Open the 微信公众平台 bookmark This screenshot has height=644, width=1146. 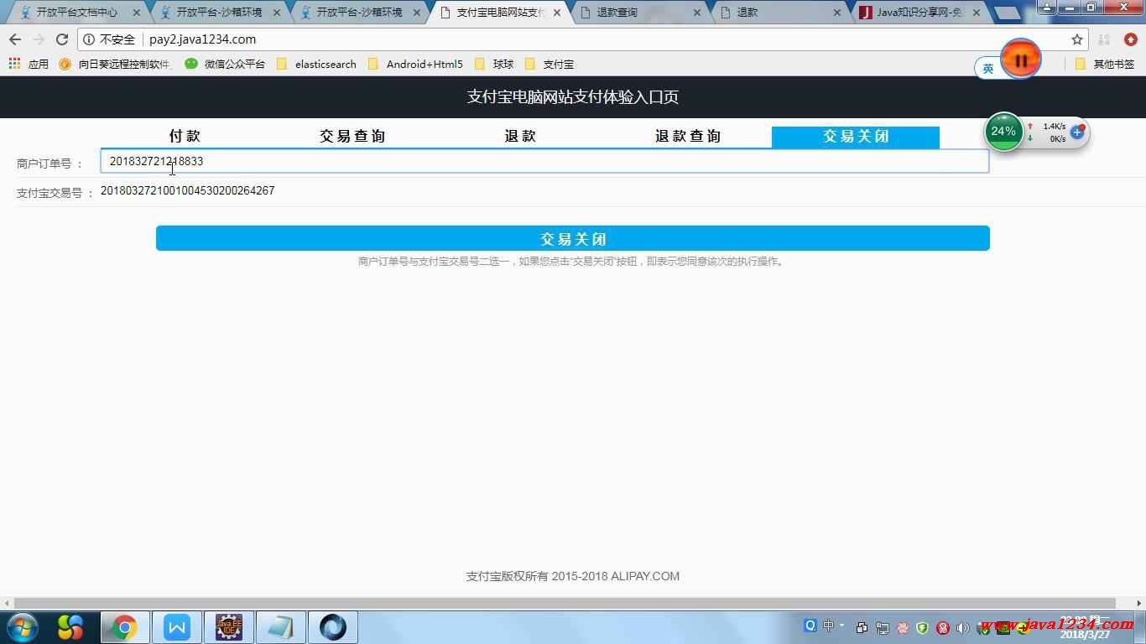(225, 64)
